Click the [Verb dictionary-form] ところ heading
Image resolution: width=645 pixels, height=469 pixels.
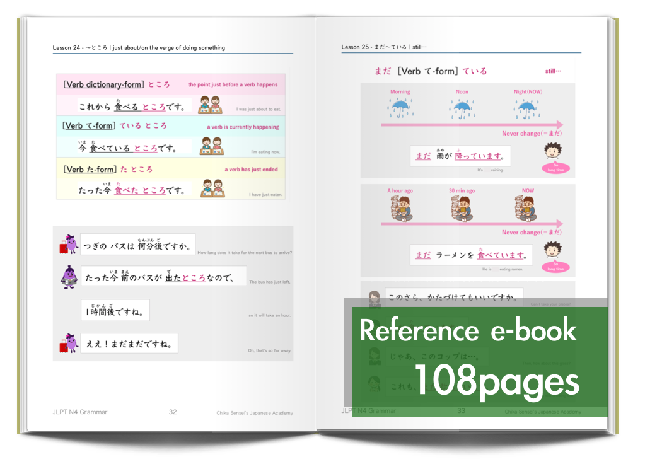[117, 84]
